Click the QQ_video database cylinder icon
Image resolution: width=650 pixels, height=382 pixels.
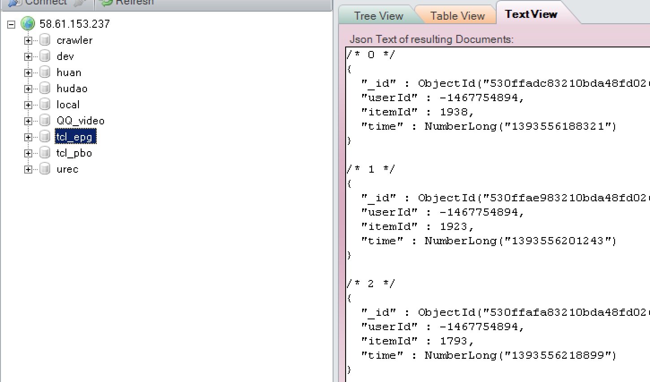(x=45, y=121)
